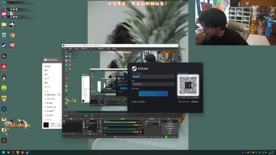The width and height of the screenshot is (276, 155).
Task: Open first audio channel gear settings in mixer
Action: pyautogui.click(x=140, y=125)
